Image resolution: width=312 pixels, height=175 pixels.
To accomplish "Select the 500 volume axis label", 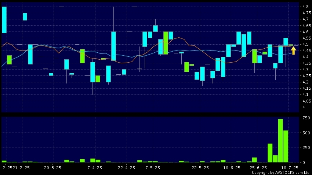I will coord(306,133).
